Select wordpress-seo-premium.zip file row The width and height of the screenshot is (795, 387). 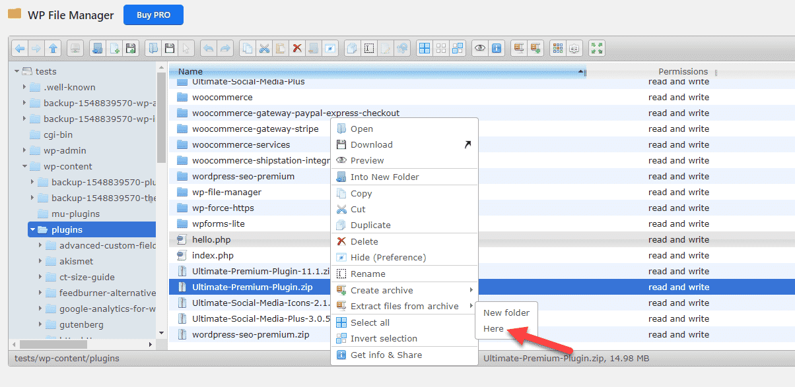point(482,334)
